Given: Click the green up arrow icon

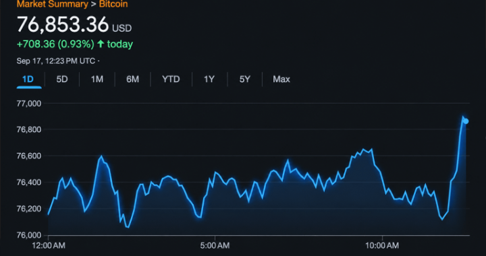Looking at the screenshot, I should tap(101, 44).
